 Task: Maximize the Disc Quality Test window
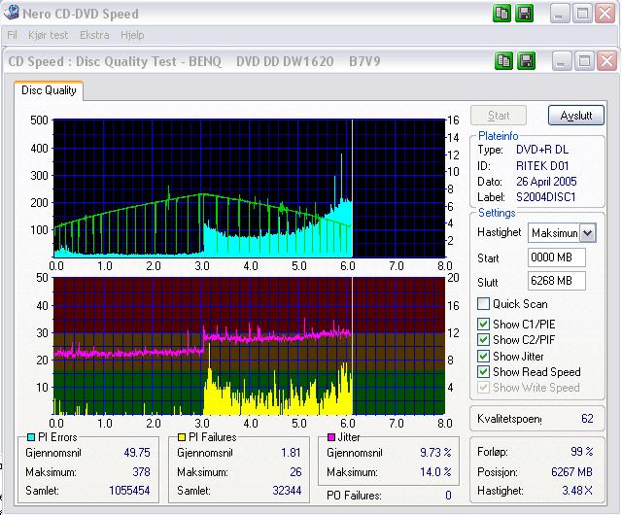(x=584, y=60)
